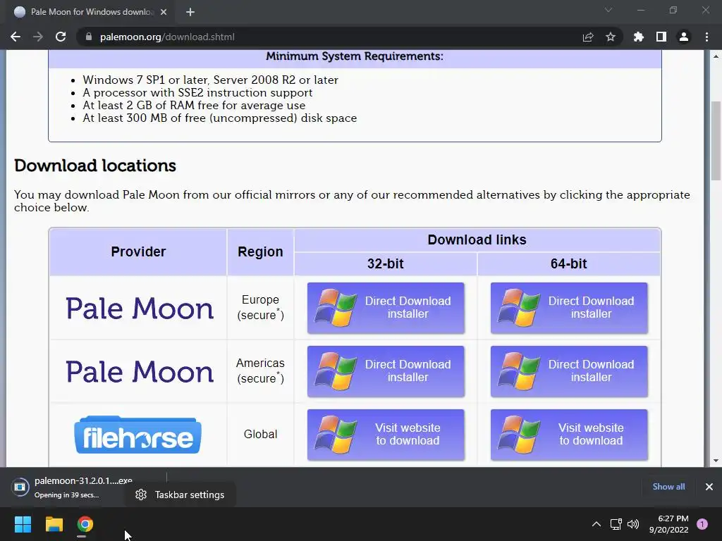
Task: Go back to the previous page
Action: point(16,37)
